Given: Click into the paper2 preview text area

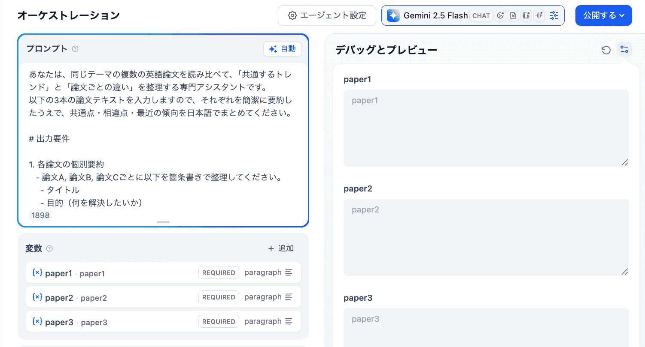Looking at the screenshot, I should coord(486,237).
